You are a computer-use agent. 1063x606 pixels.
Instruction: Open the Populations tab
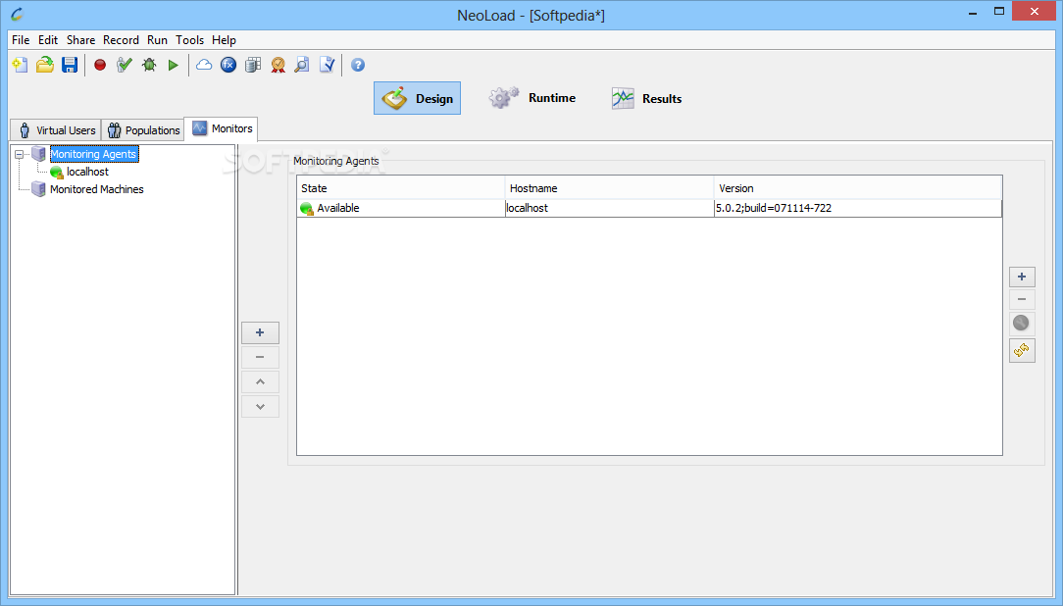click(x=143, y=130)
